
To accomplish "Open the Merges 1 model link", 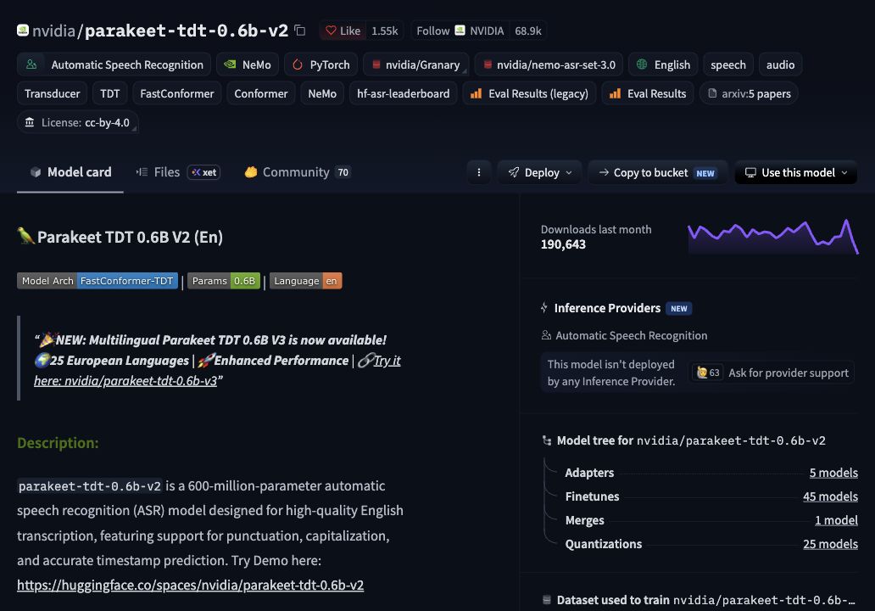I will pyautogui.click(x=836, y=520).
